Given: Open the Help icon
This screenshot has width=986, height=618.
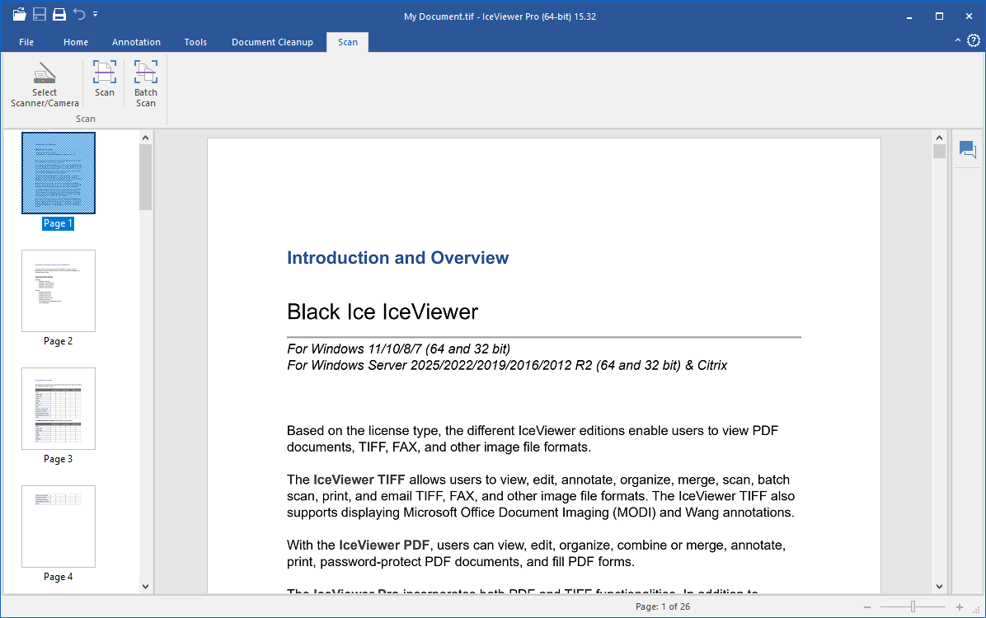Looking at the screenshot, I should (974, 41).
